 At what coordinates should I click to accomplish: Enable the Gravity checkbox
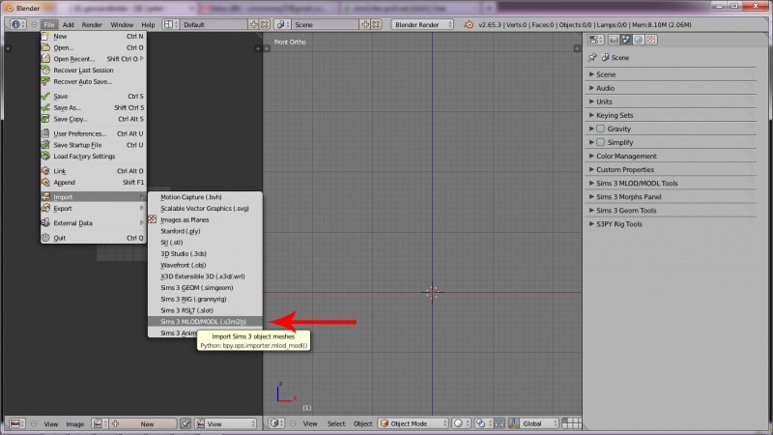coord(600,129)
